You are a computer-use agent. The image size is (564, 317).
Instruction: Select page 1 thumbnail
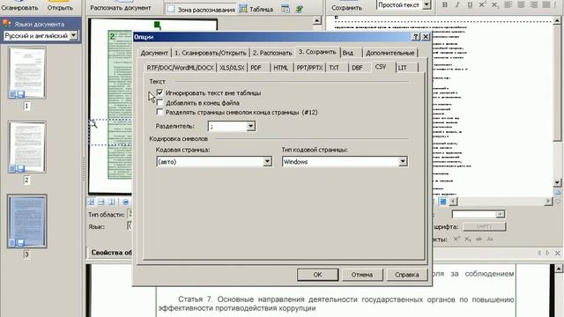click(x=27, y=73)
